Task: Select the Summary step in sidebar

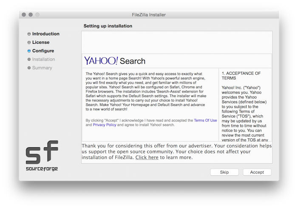Action: click(42, 68)
